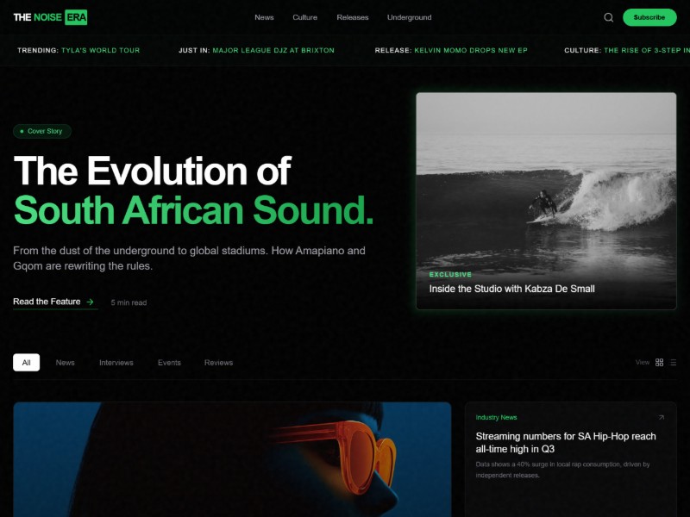Show the News filter category
690x517 pixels.
(66, 362)
